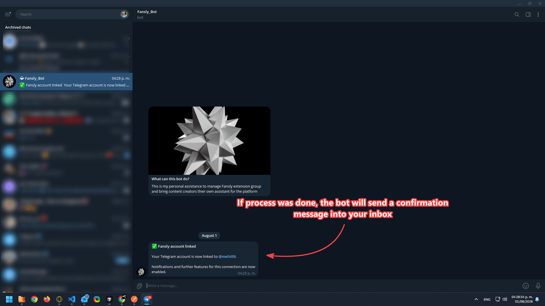Record a voice message with the microphone
This screenshot has height=306, width=545.
coord(538,286)
